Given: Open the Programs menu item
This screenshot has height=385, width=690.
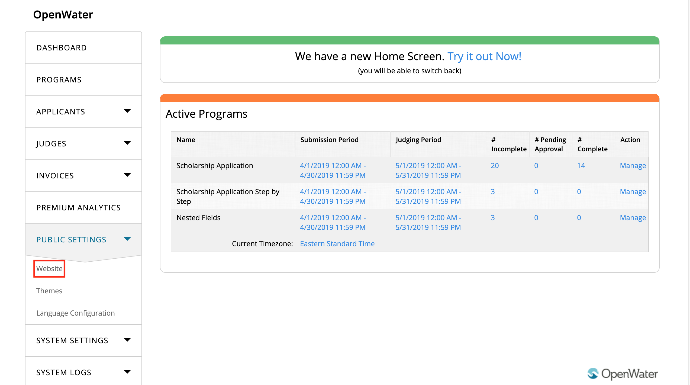Looking at the screenshot, I should pos(83,80).
